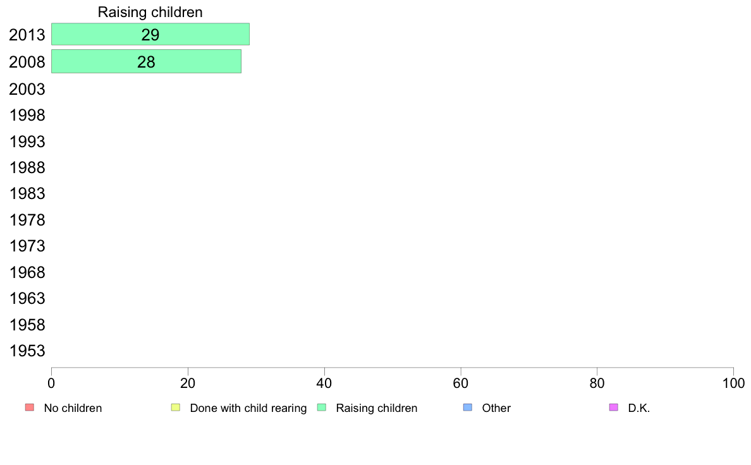Click the yellow Done with child rearing swatch
The width and height of the screenshot is (751, 465).
tap(176, 408)
